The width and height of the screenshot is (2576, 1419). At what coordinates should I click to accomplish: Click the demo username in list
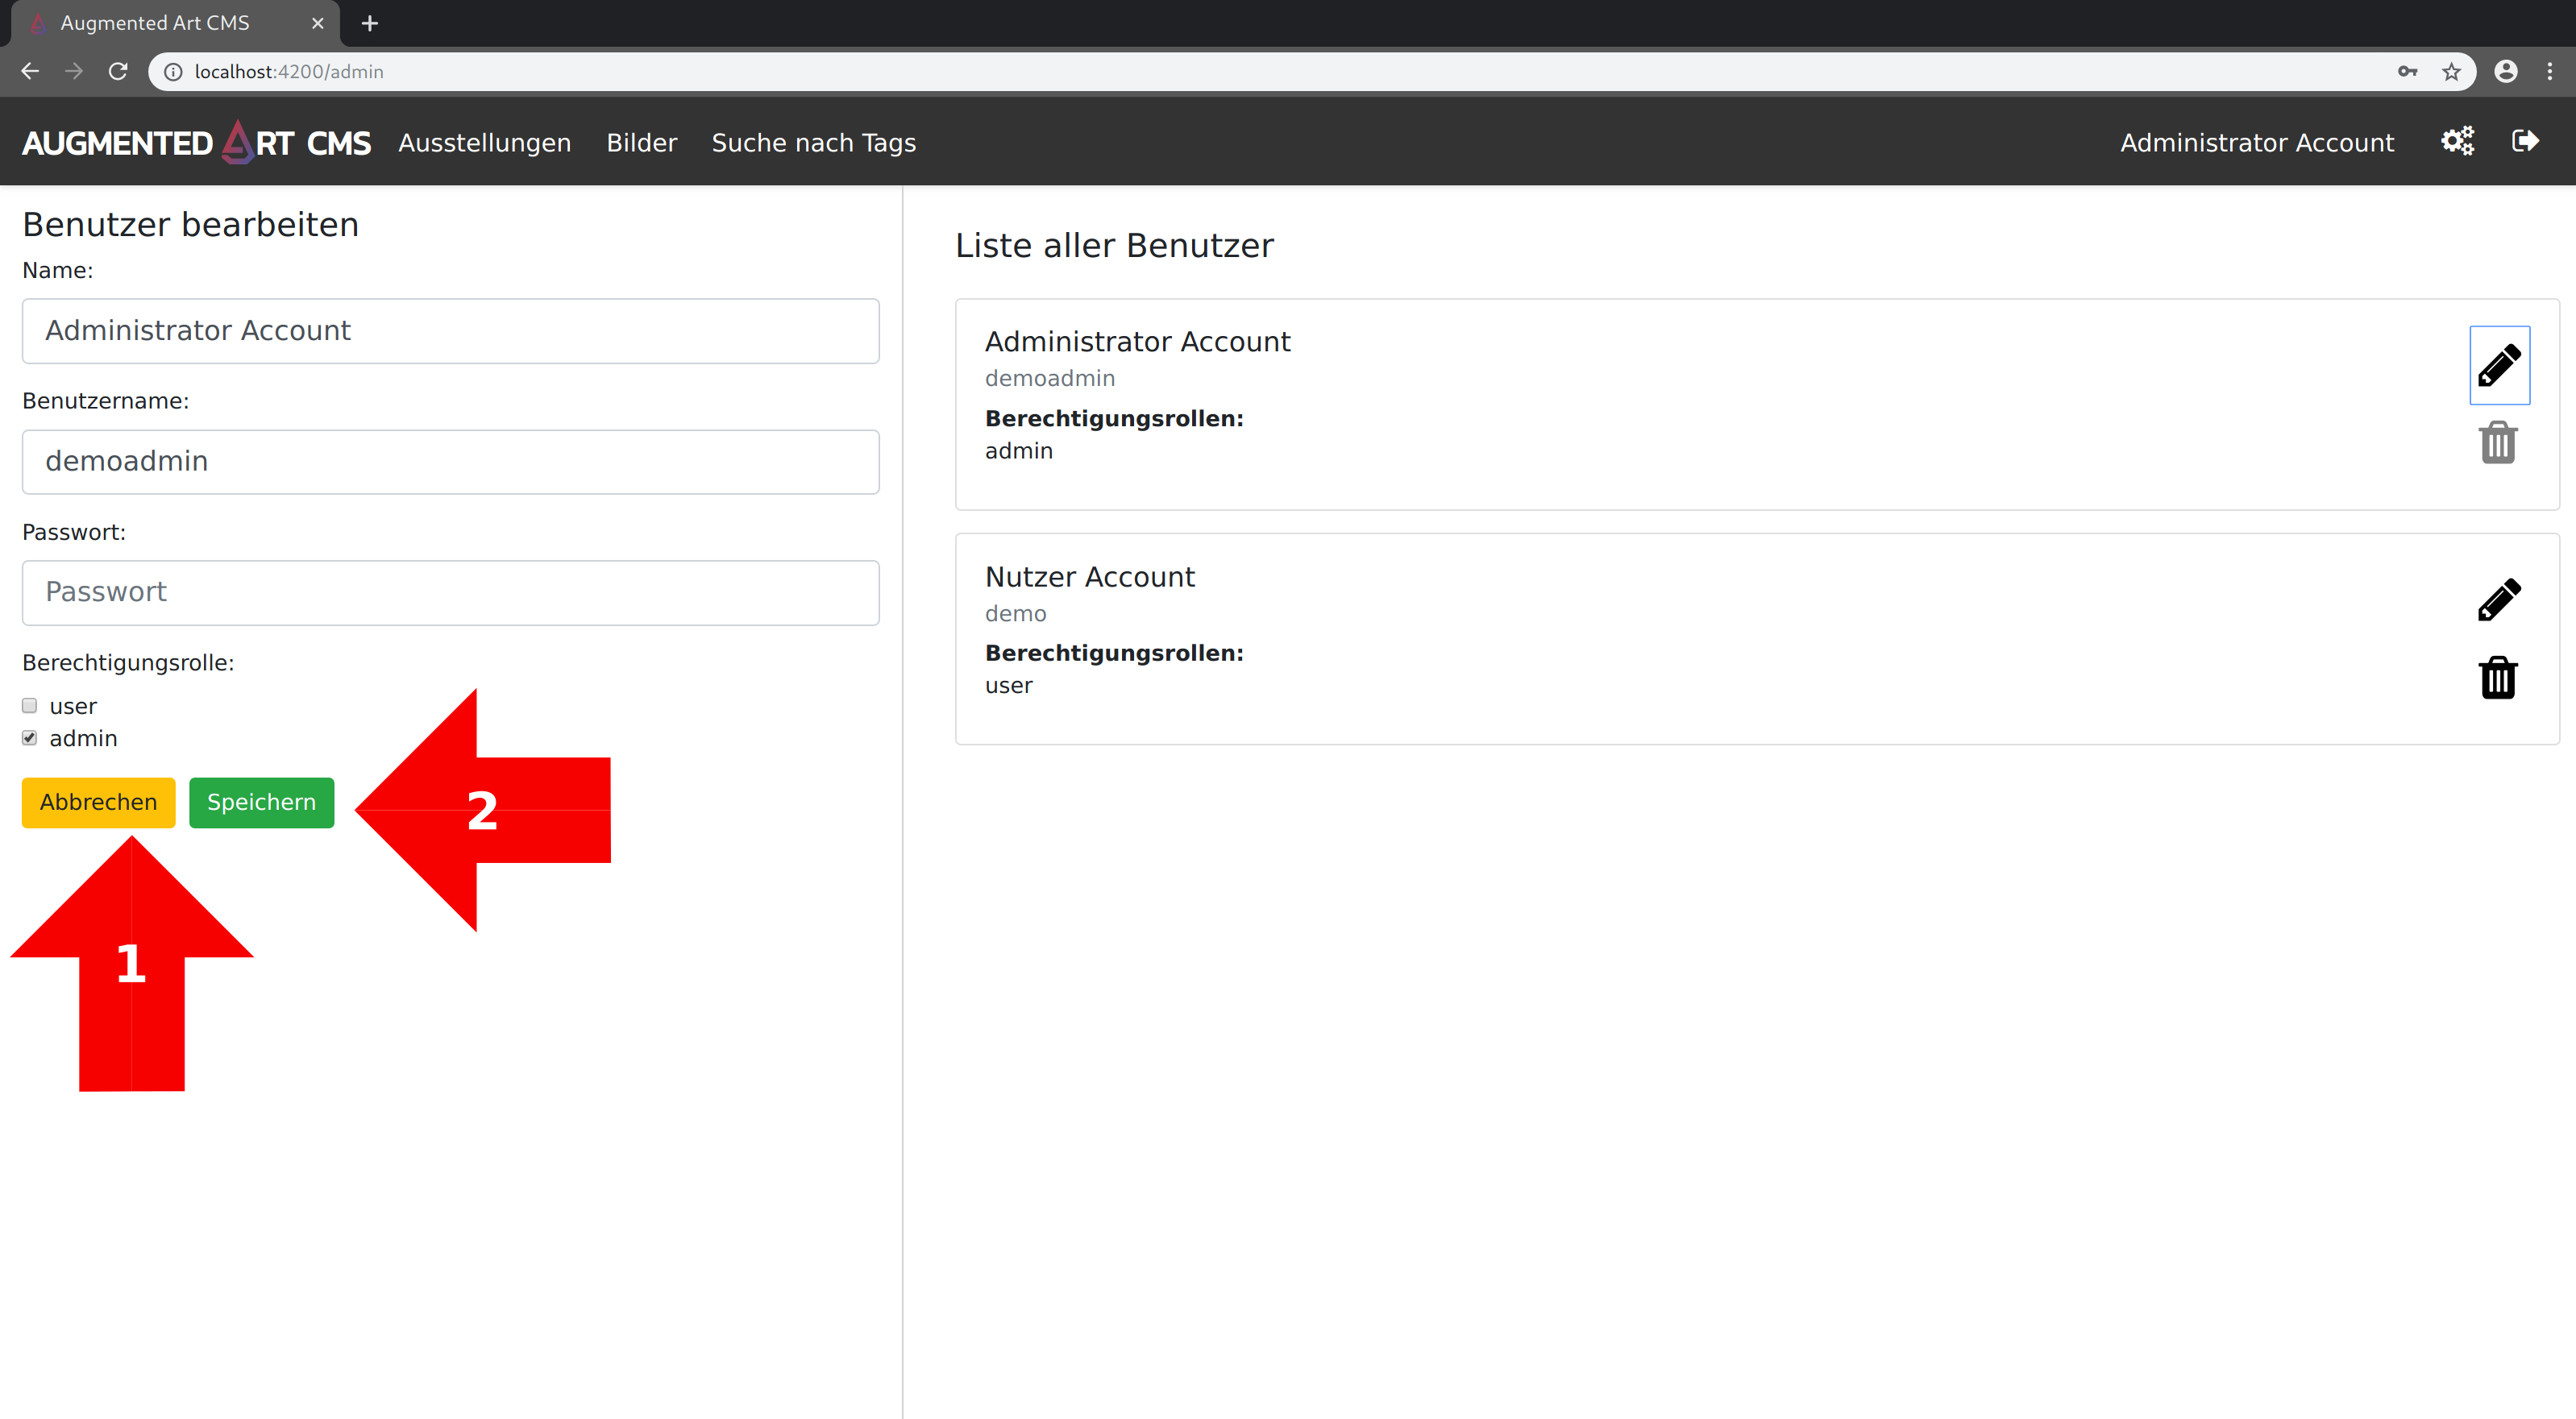click(x=1016, y=614)
